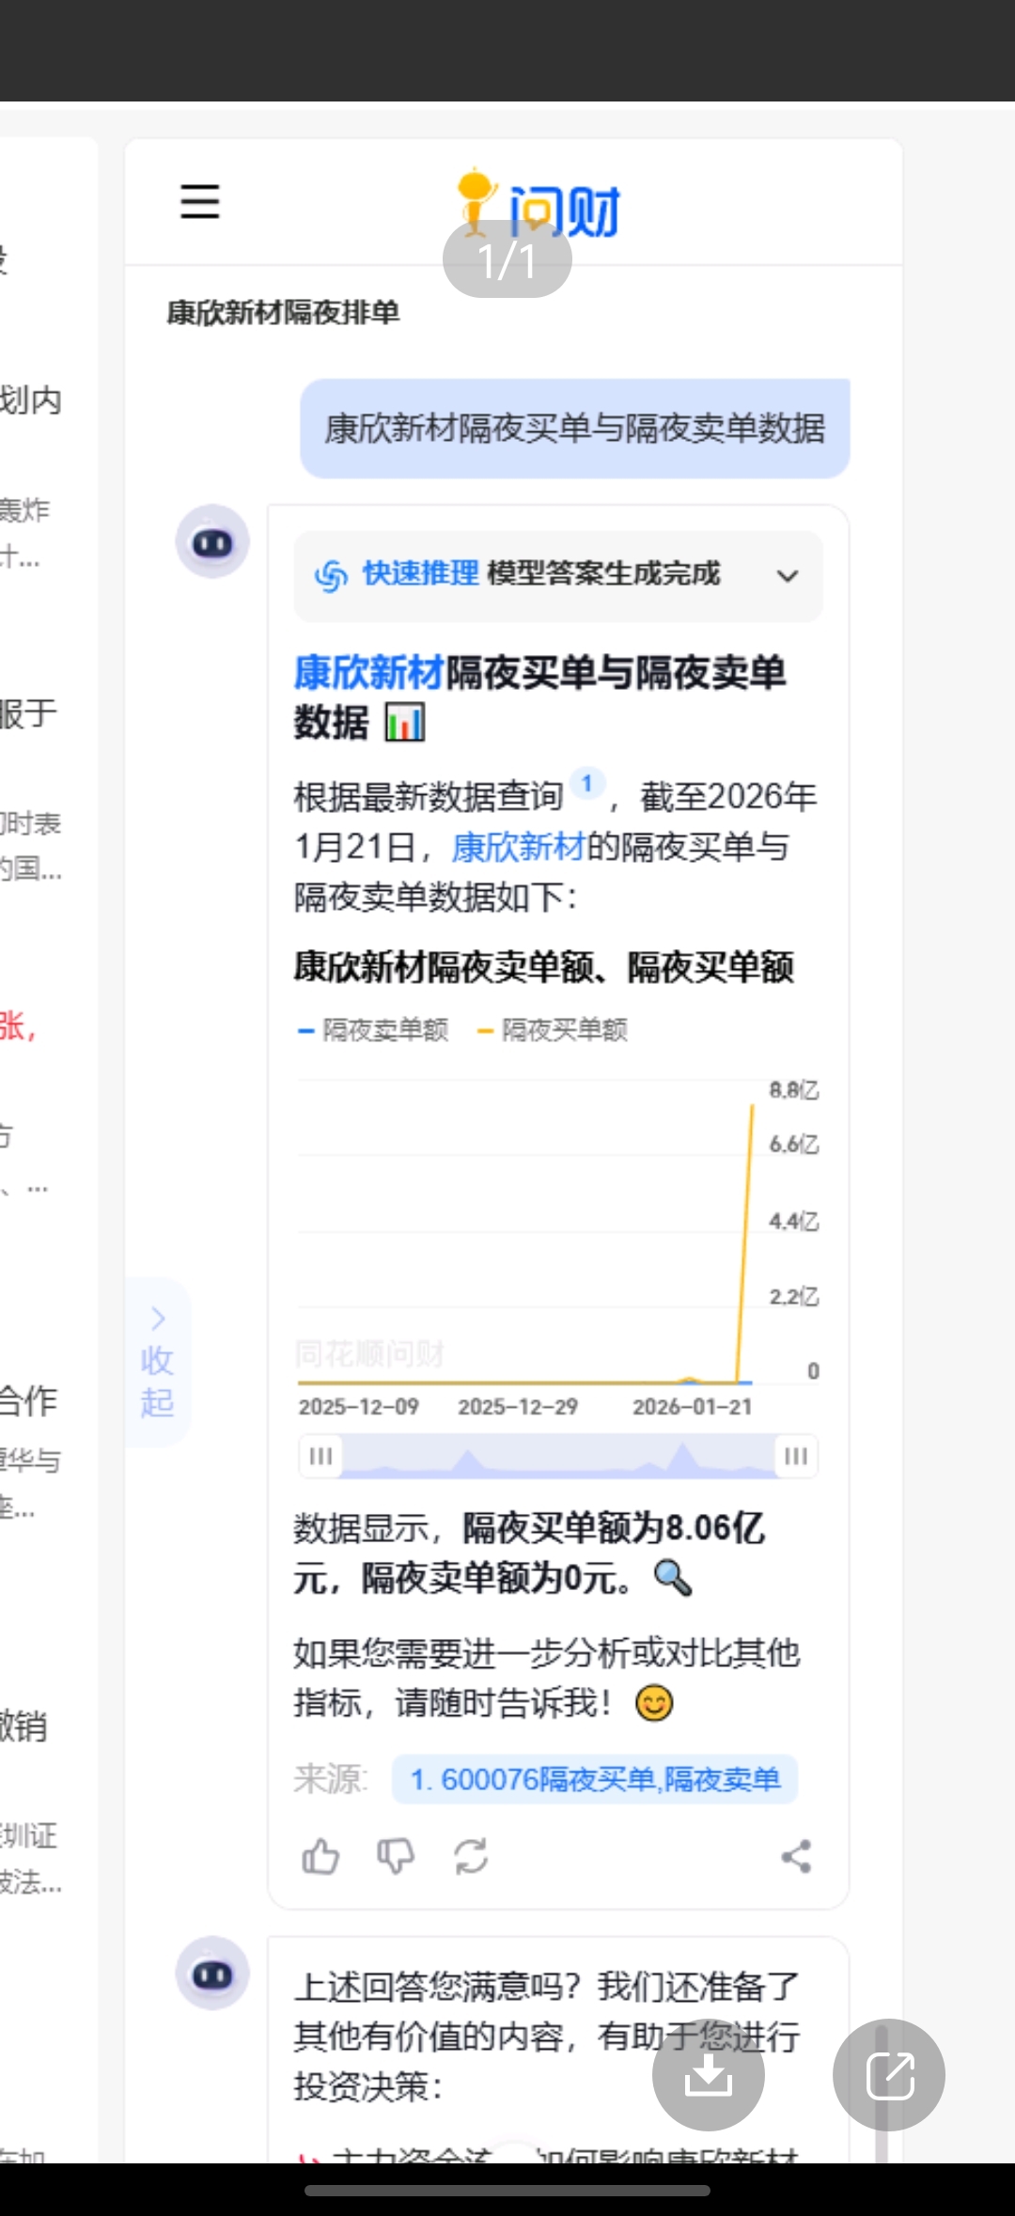This screenshot has height=2216, width=1015.
Task: Open 康欣新材 link in answer heading
Action: click(368, 672)
